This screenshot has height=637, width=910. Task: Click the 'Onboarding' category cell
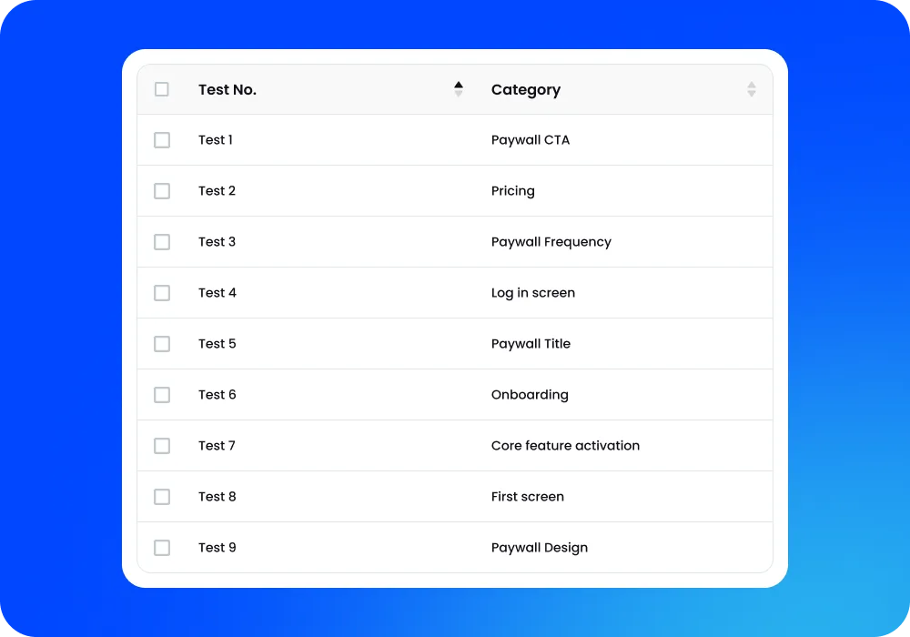click(x=530, y=395)
